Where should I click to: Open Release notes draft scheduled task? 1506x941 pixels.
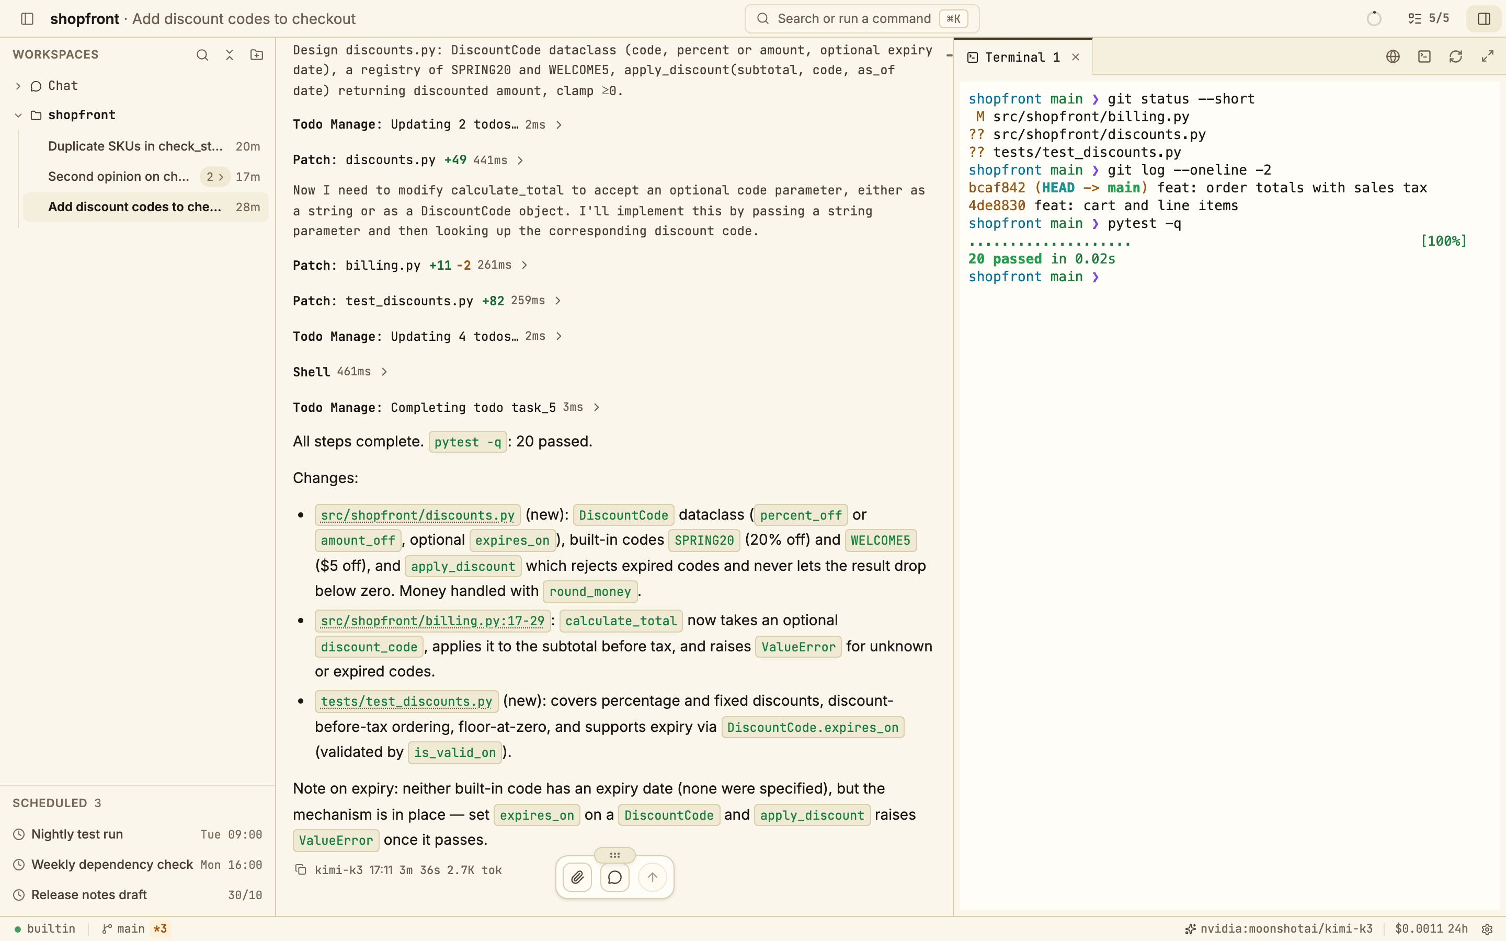(138, 894)
